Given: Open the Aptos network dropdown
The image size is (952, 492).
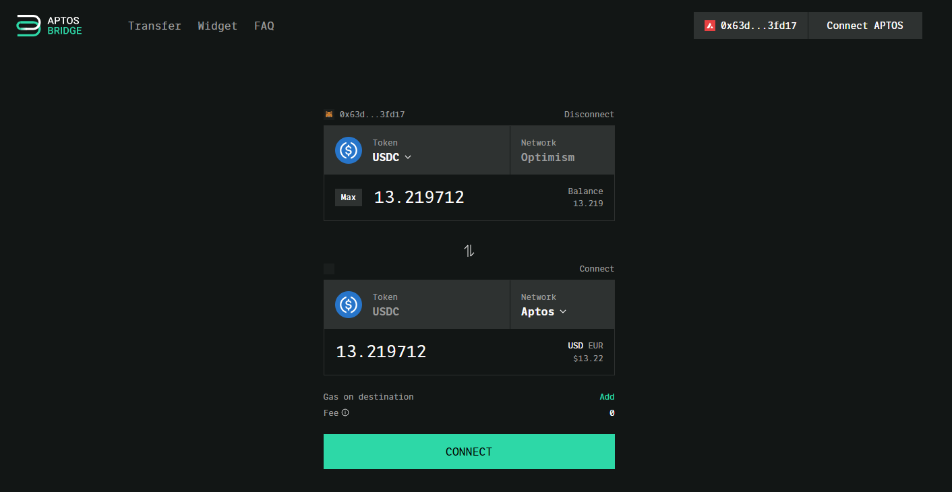Looking at the screenshot, I should (543, 311).
